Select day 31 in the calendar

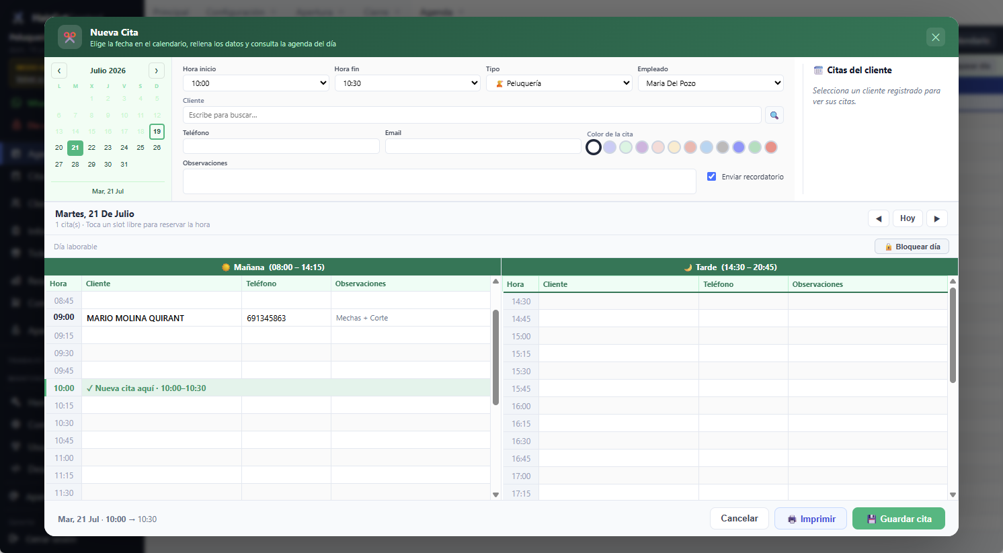pyautogui.click(x=124, y=164)
